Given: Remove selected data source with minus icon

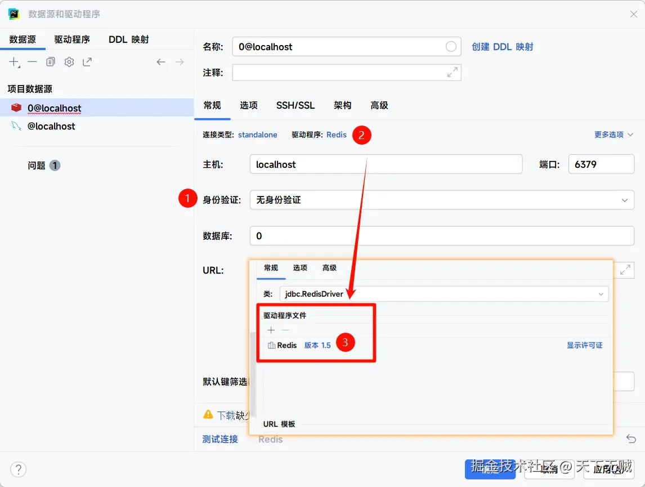Looking at the screenshot, I should pyautogui.click(x=33, y=62).
